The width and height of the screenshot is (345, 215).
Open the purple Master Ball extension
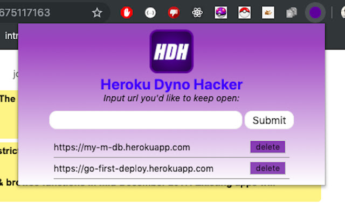[x=221, y=12]
